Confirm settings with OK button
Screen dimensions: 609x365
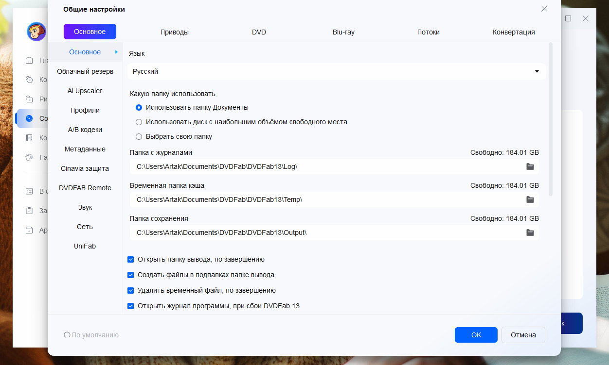tap(476, 335)
